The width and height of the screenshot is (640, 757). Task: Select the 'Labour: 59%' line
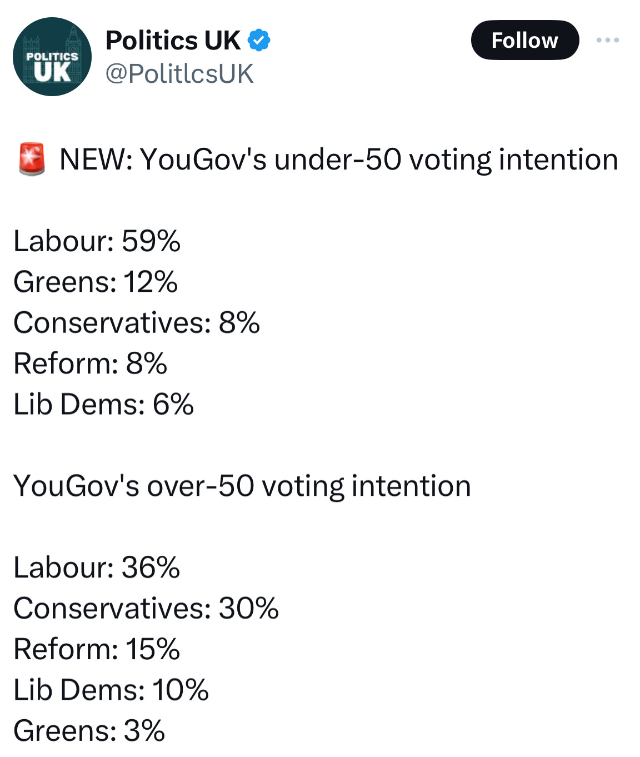pyautogui.click(x=97, y=241)
